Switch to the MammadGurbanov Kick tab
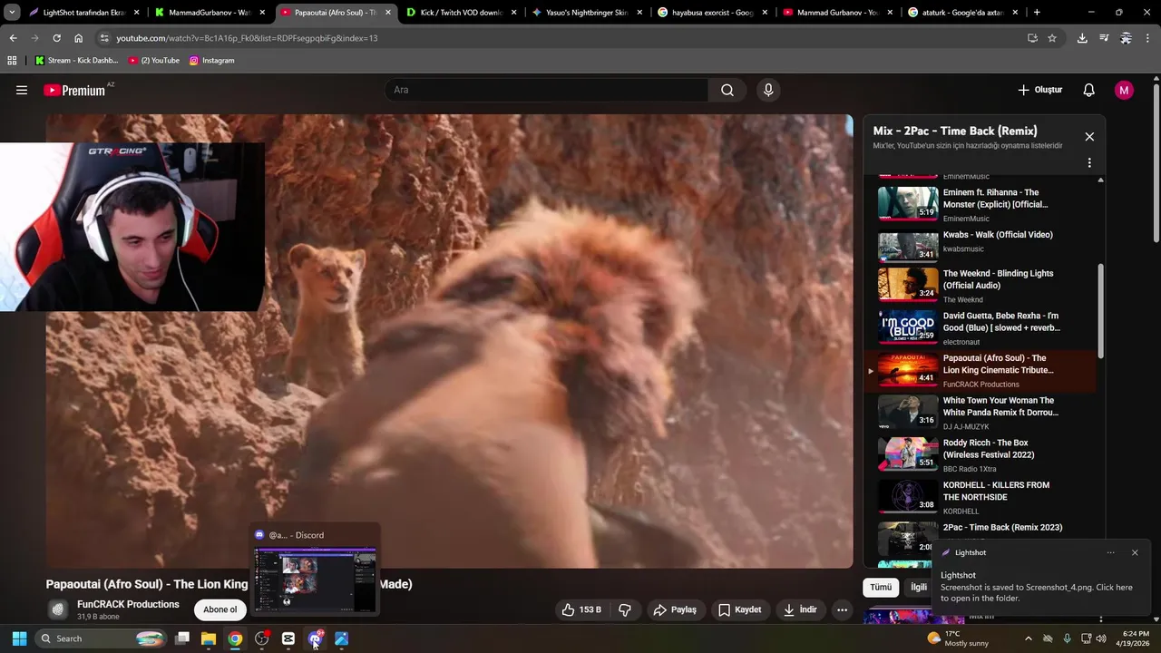The width and height of the screenshot is (1161, 653). pos(210,13)
